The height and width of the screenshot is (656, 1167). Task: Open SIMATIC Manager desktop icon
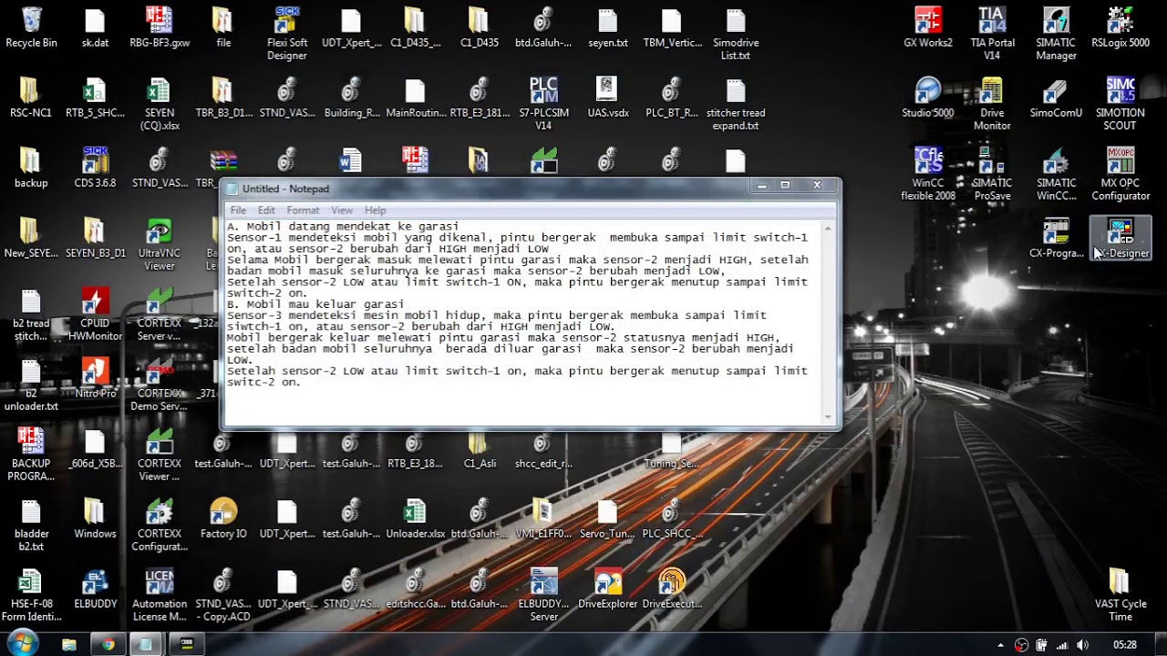click(x=1056, y=34)
